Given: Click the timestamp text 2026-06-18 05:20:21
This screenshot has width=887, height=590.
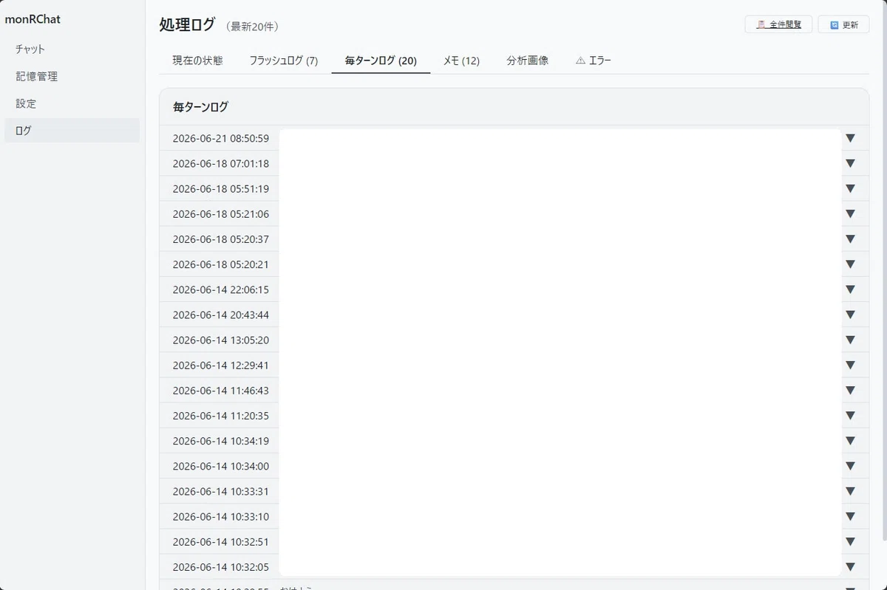Looking at the screenshot, I should 221,264.
